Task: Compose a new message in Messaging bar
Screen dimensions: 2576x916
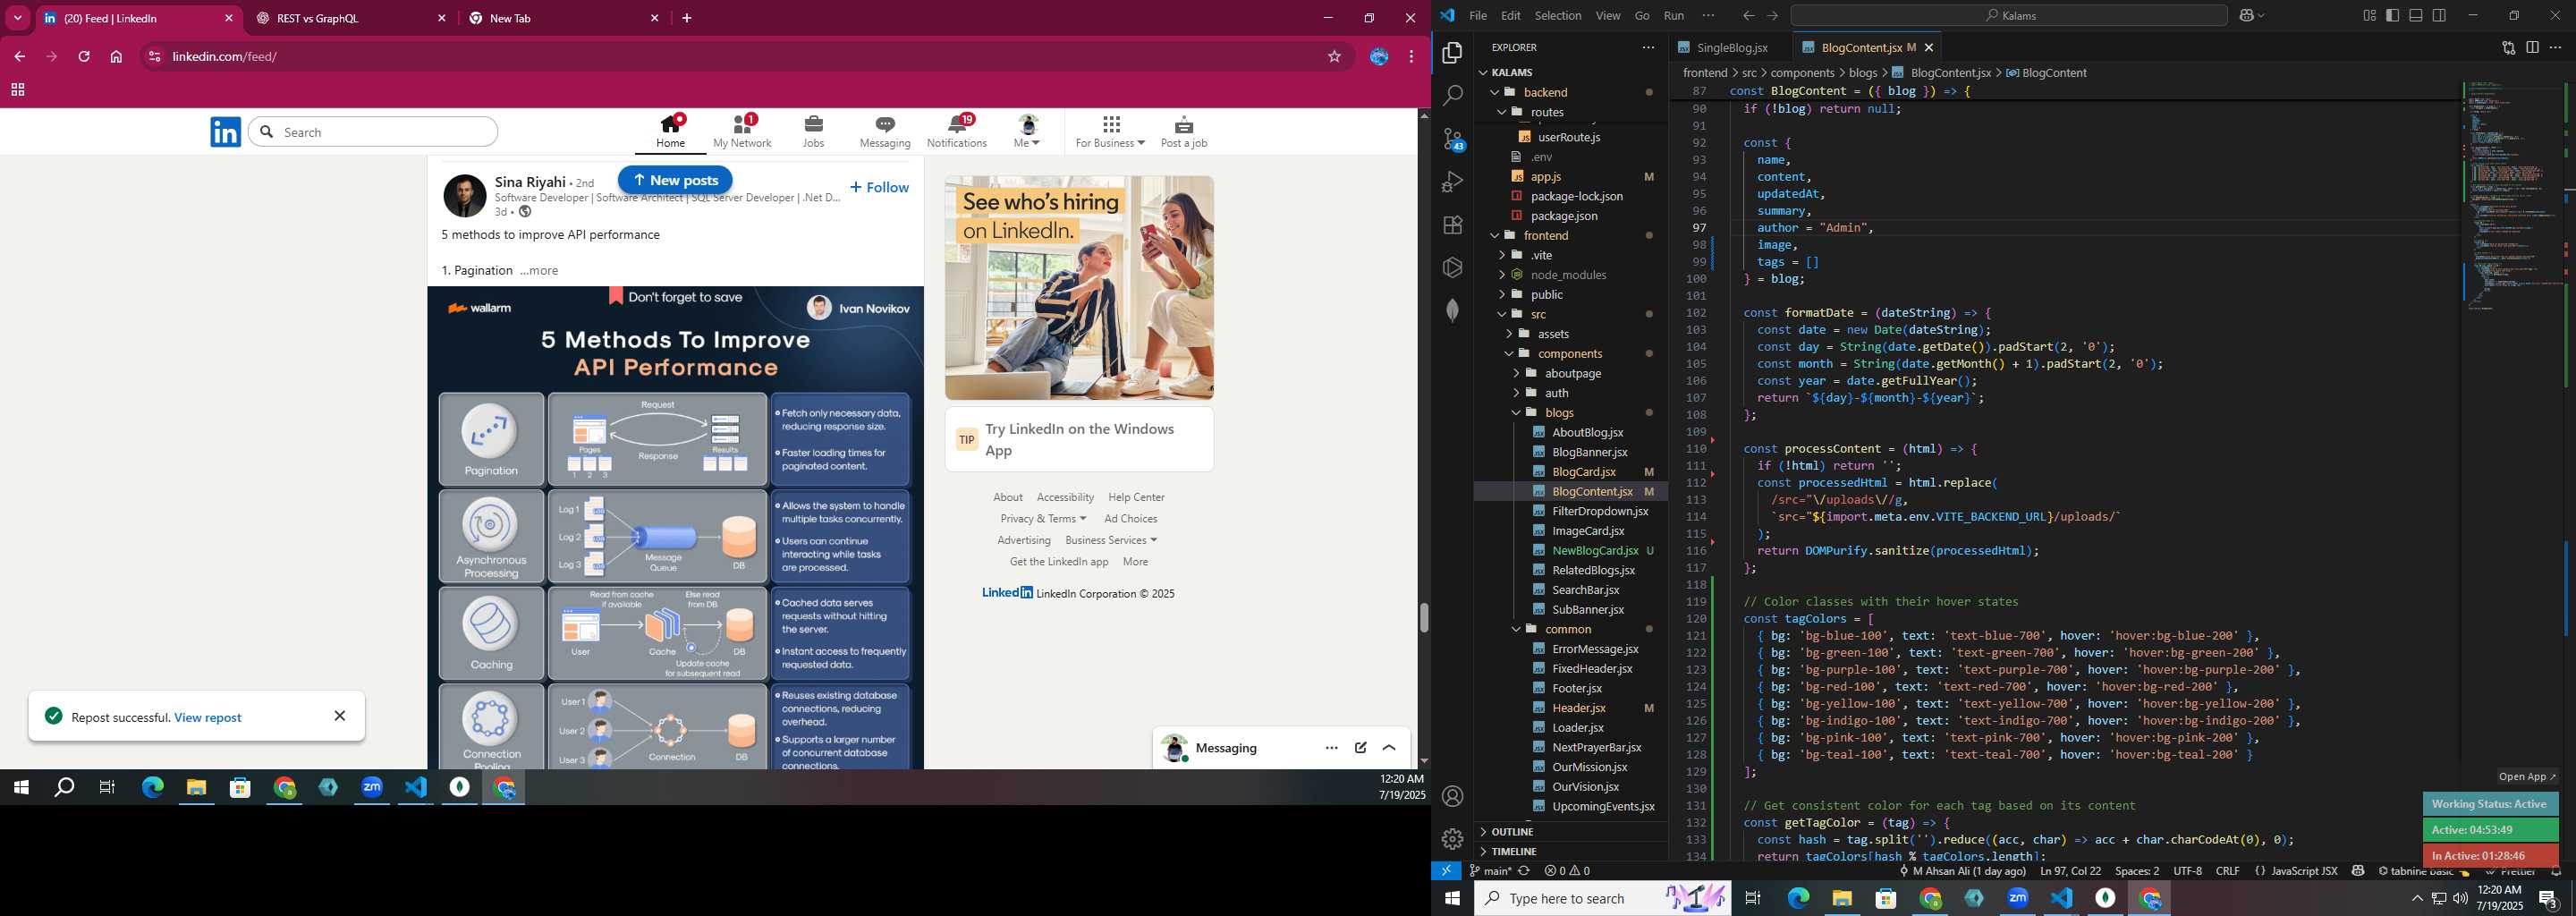Action: pos(1361,748)
